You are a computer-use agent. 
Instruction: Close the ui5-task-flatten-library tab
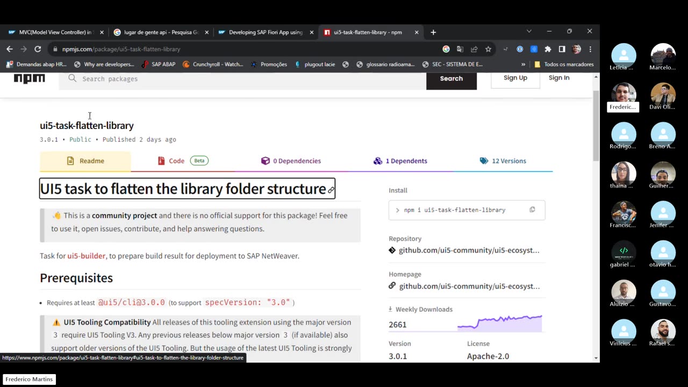[416, 32]
